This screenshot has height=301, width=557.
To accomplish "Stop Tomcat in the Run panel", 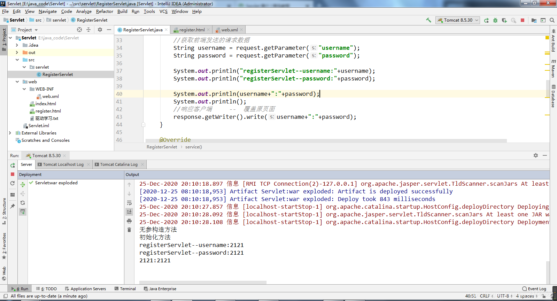I will tap(13, 174).
